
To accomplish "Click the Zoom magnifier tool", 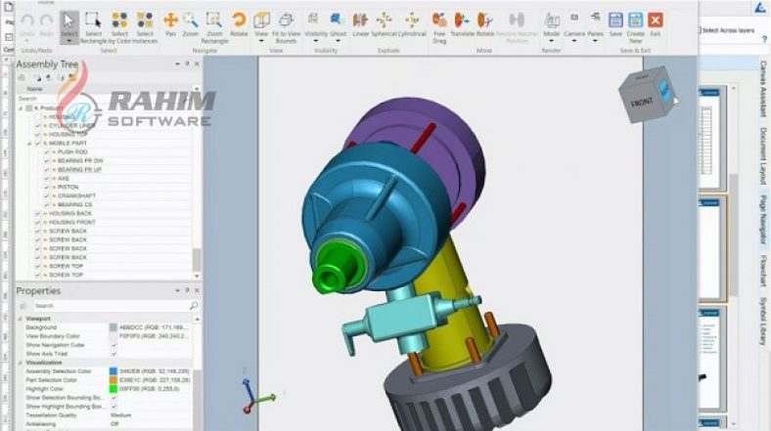I will point(190,24).
